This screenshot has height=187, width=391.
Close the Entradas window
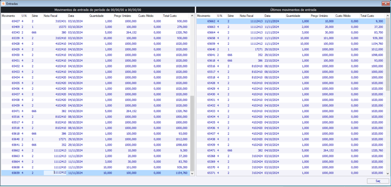tap(386, 3)
